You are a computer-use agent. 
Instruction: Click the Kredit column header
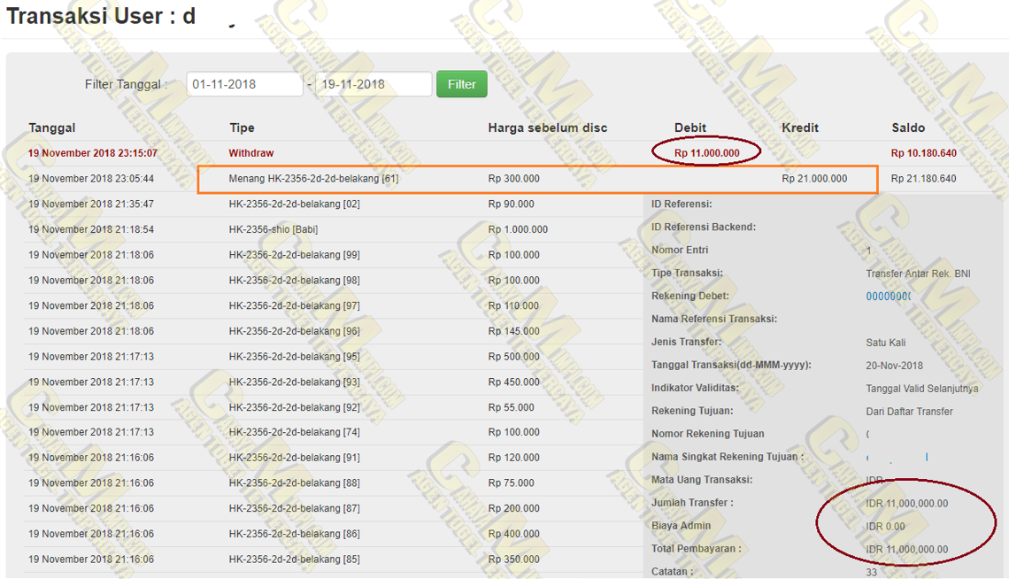click(800, 127)
